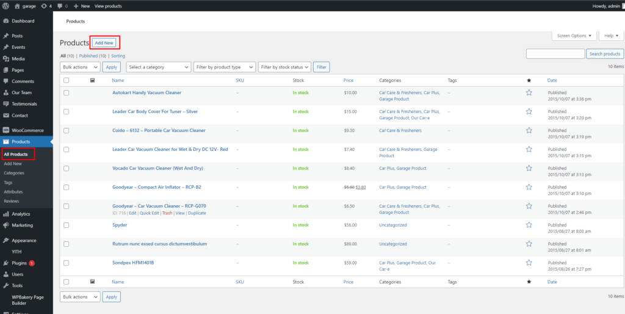The image size is (625, 314).
Task: Toggle the Vocado Car Vacuum Cleaner star
Action: [529, 168]
